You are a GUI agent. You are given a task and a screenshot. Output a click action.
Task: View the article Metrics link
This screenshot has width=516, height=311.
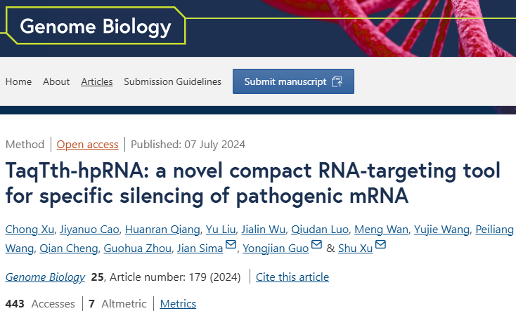178,304
